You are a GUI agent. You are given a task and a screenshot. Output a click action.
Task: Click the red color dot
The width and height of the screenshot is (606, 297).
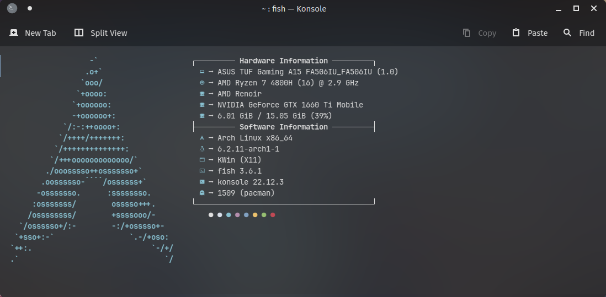point(273,215)
